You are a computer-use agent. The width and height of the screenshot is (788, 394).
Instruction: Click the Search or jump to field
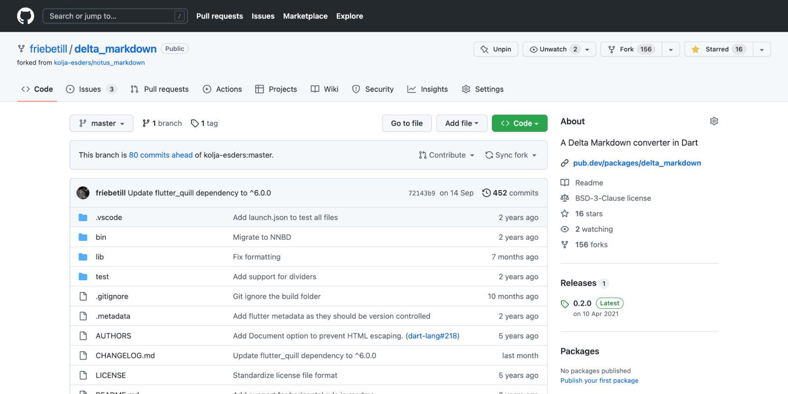tap(115, 16)
